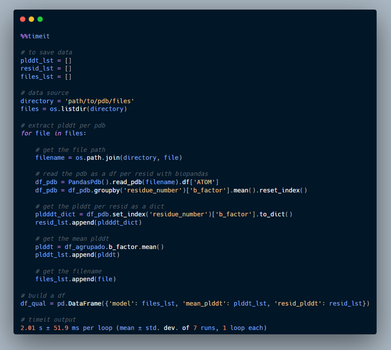The image size is (391, 350).
Task: Click the reset_index() call
Action: pyautogui.click(x=283, y=190)
